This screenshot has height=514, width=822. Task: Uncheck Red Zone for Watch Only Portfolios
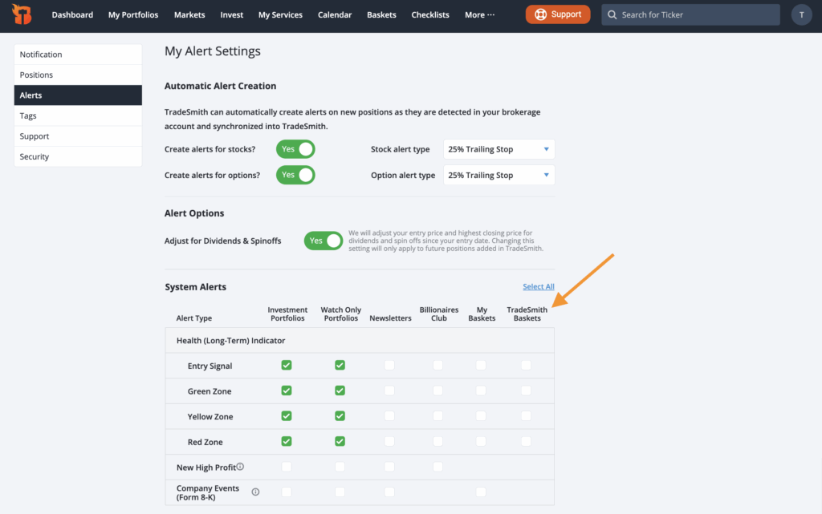pos(340,441)
